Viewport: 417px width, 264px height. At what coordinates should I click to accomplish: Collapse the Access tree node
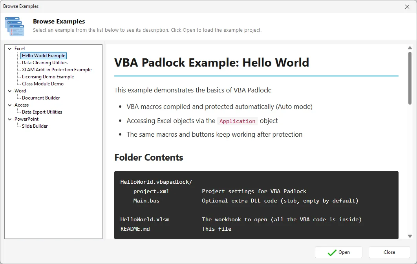(x=9, y=105)
